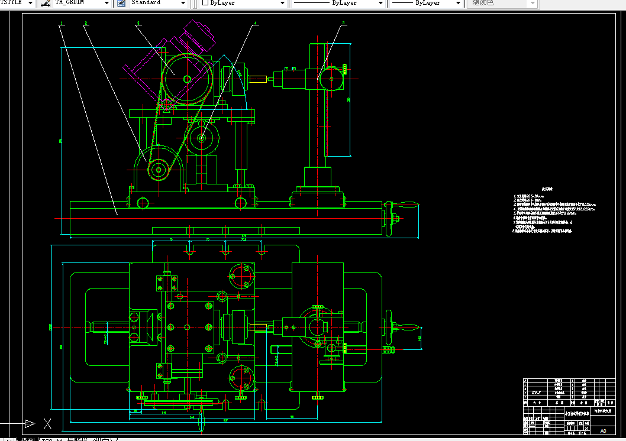This screenshot has height=441, width=626.
Task: Click the A0 sheet size text in title block
Action: (x=603, y=430)
